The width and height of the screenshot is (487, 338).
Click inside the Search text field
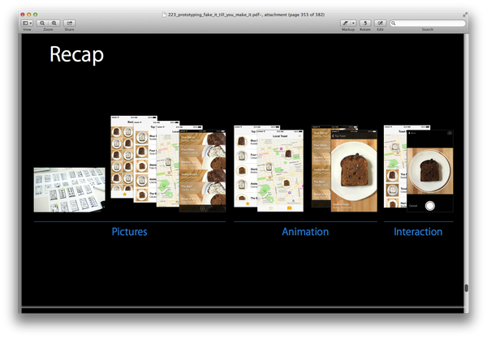(430, 23)
